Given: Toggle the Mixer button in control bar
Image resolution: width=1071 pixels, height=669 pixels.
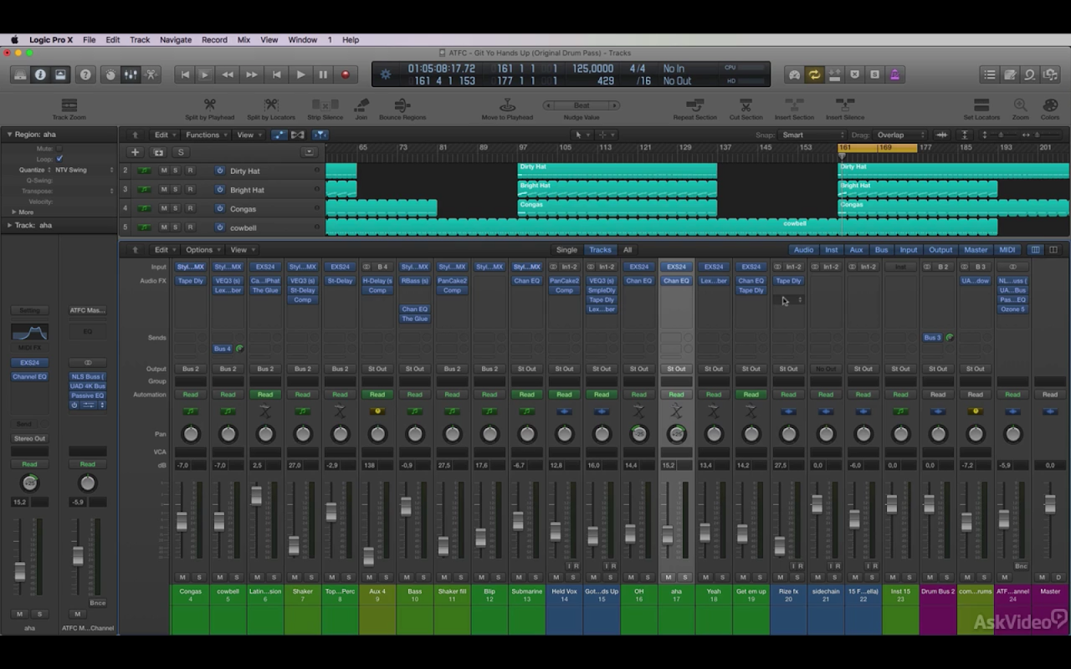Looking at the screenshot, I should [x=131, y=74].
